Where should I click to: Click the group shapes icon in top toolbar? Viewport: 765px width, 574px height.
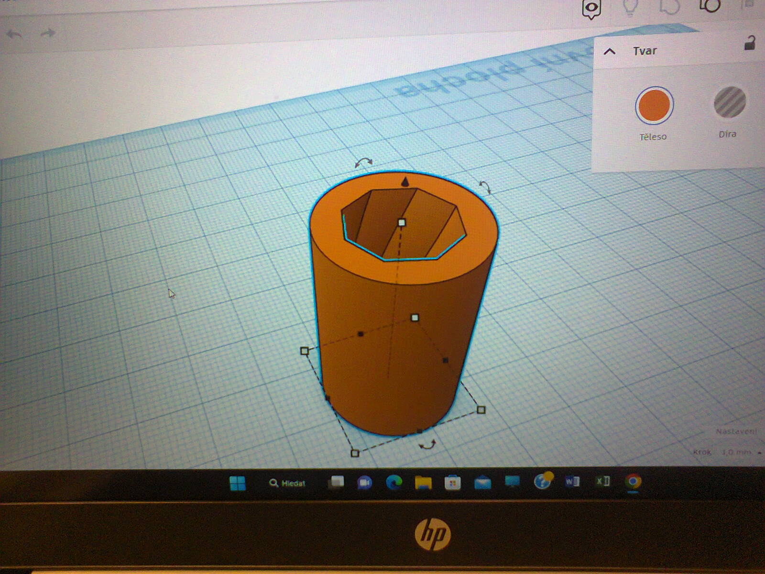669,6
